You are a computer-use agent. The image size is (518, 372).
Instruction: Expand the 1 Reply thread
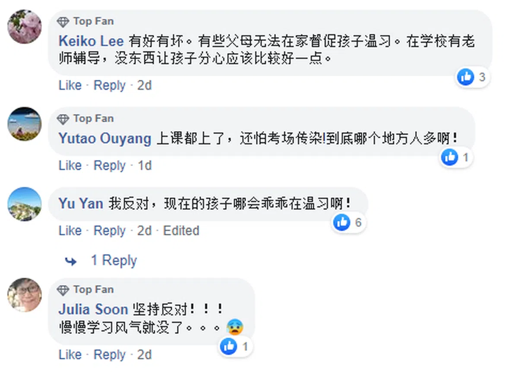(114, 261)
